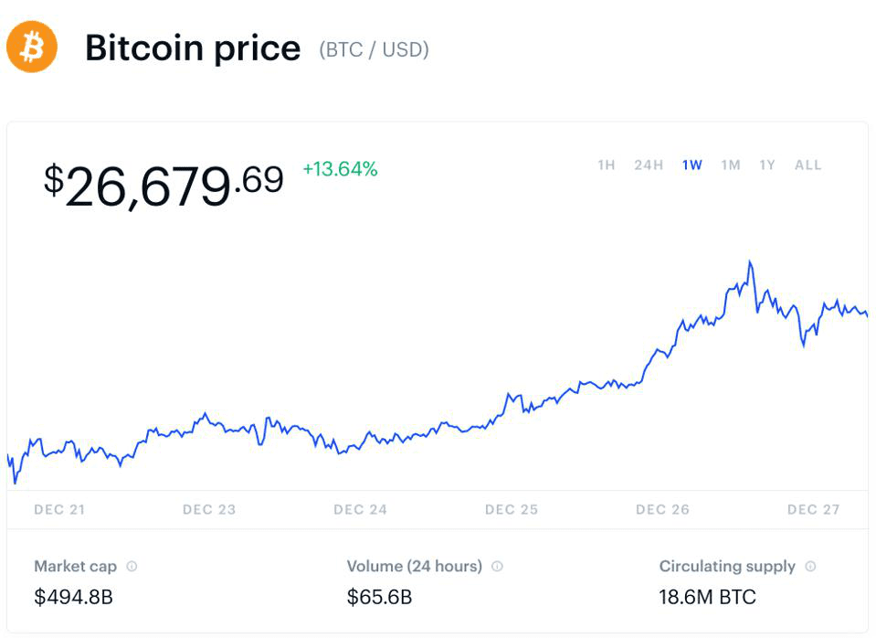
Task: Click the $26,679.69 price value
Action: click(x=164, y=186)
